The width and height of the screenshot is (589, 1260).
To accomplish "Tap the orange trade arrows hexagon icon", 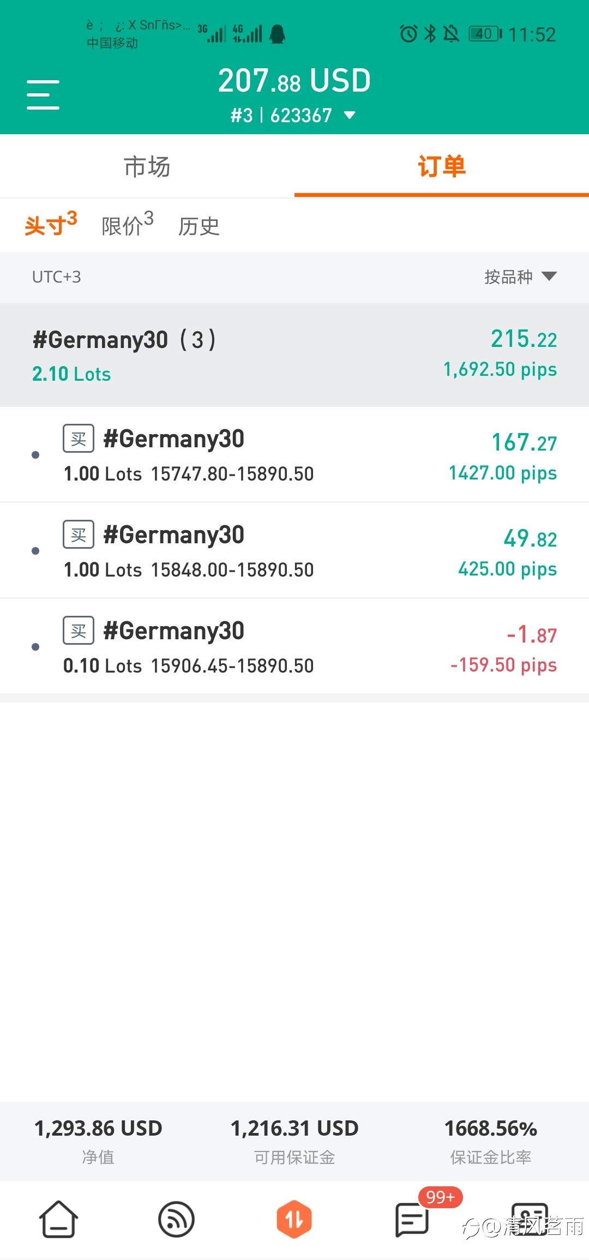I will pos(294,1219).
